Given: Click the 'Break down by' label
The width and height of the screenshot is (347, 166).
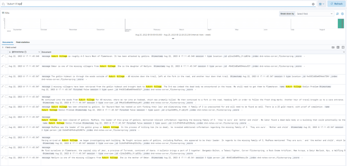Looking at the screenshot, I should [x=287, y=14].
